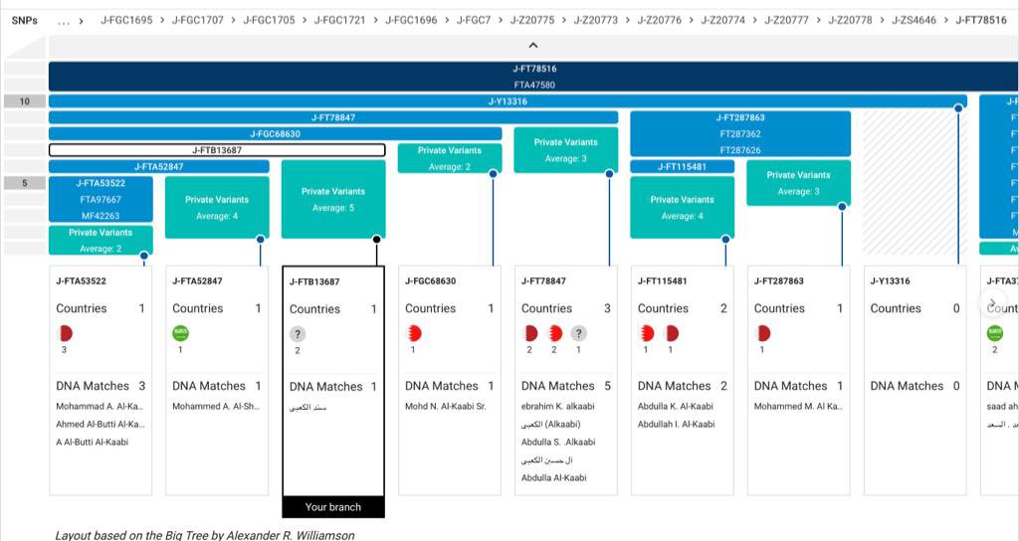Screen dimensions: 1019x541
Task: Select the J-FT115481 branch bar
Action: click(683, 166)
